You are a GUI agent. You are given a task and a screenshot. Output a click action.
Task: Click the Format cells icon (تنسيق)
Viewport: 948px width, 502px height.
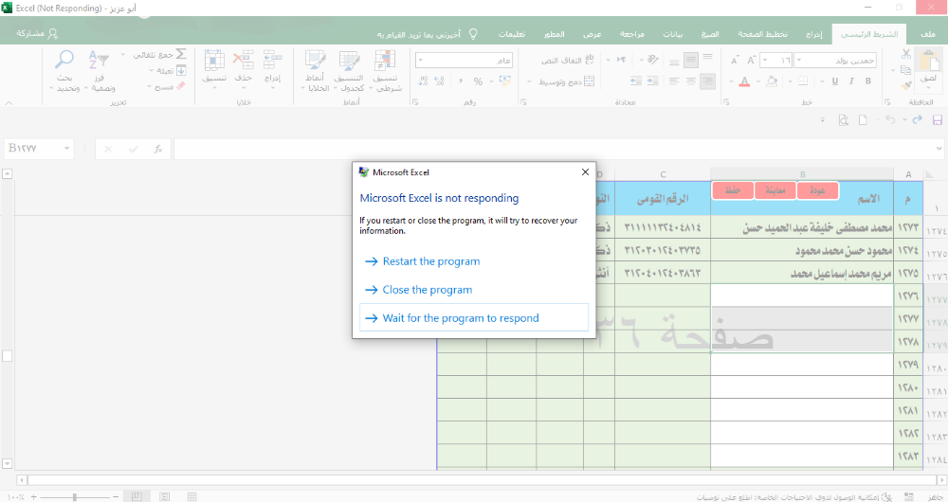point(214,61)
